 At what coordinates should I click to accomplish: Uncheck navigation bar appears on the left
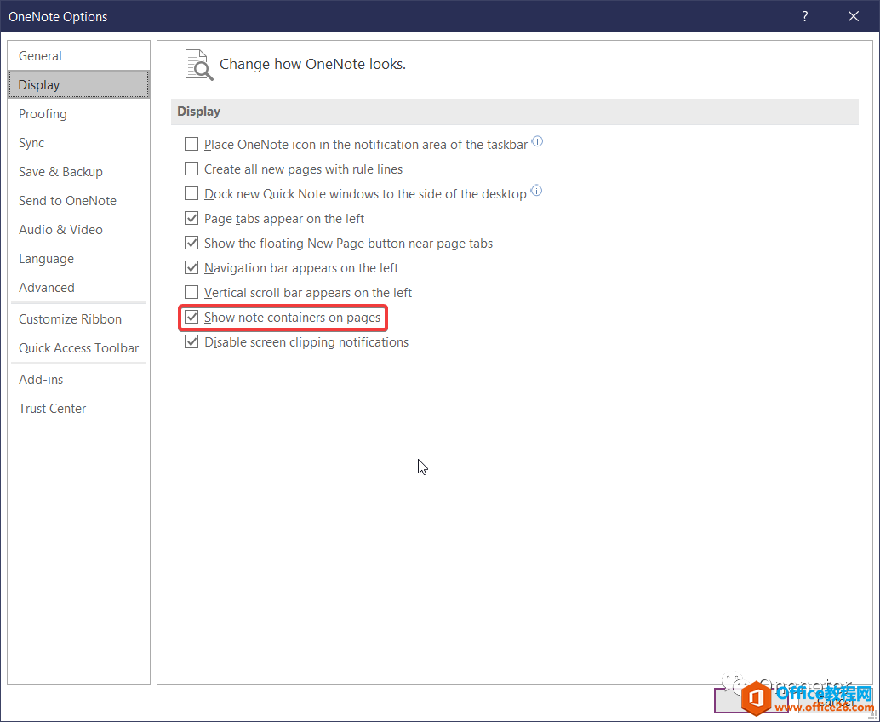click(x=191, y=266)
